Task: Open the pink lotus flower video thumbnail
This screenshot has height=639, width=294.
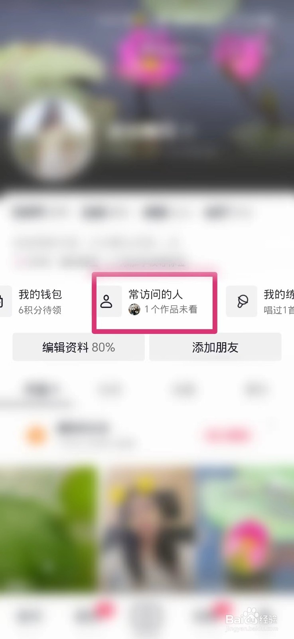Action: pos(245,527)
